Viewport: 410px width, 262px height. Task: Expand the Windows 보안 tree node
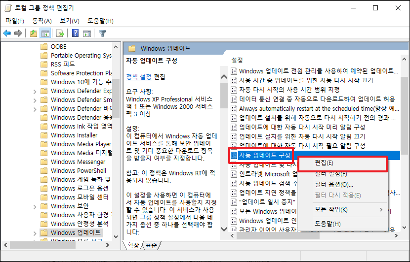click(35, 207)
